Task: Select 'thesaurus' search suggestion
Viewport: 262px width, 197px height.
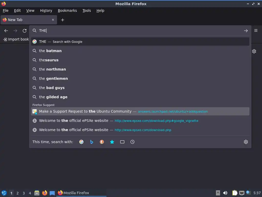Action: (x=140, y=60)
